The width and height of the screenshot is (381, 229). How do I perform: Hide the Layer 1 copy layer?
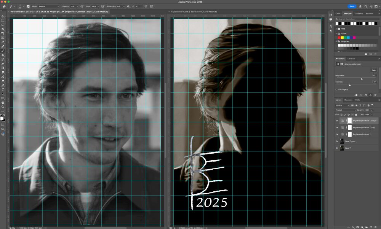coord(337,141)
